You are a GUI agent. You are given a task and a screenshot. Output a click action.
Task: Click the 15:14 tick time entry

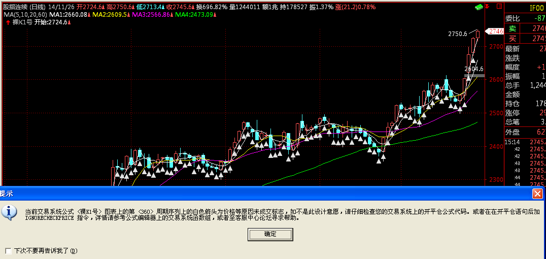(513, 142)
